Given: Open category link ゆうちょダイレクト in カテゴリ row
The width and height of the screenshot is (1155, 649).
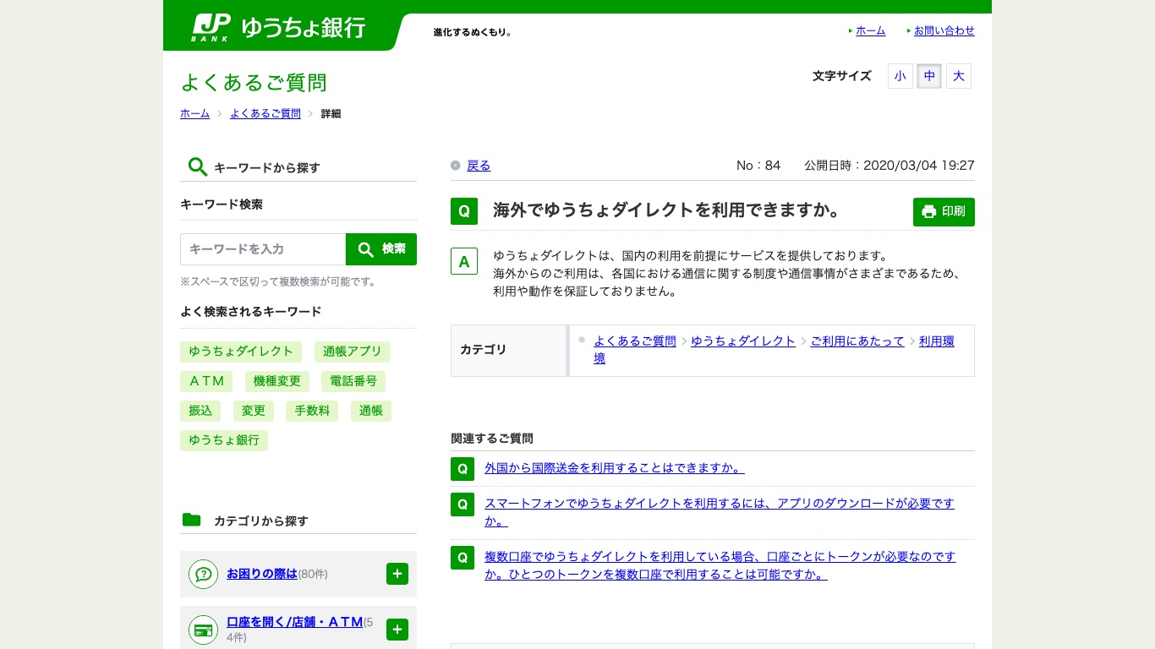Looking at the screenshot, I should tap(743, 341).
